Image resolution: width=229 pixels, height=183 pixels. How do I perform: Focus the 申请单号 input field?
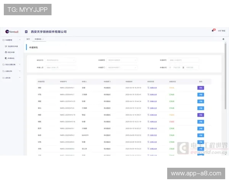(x=184, y=60)
